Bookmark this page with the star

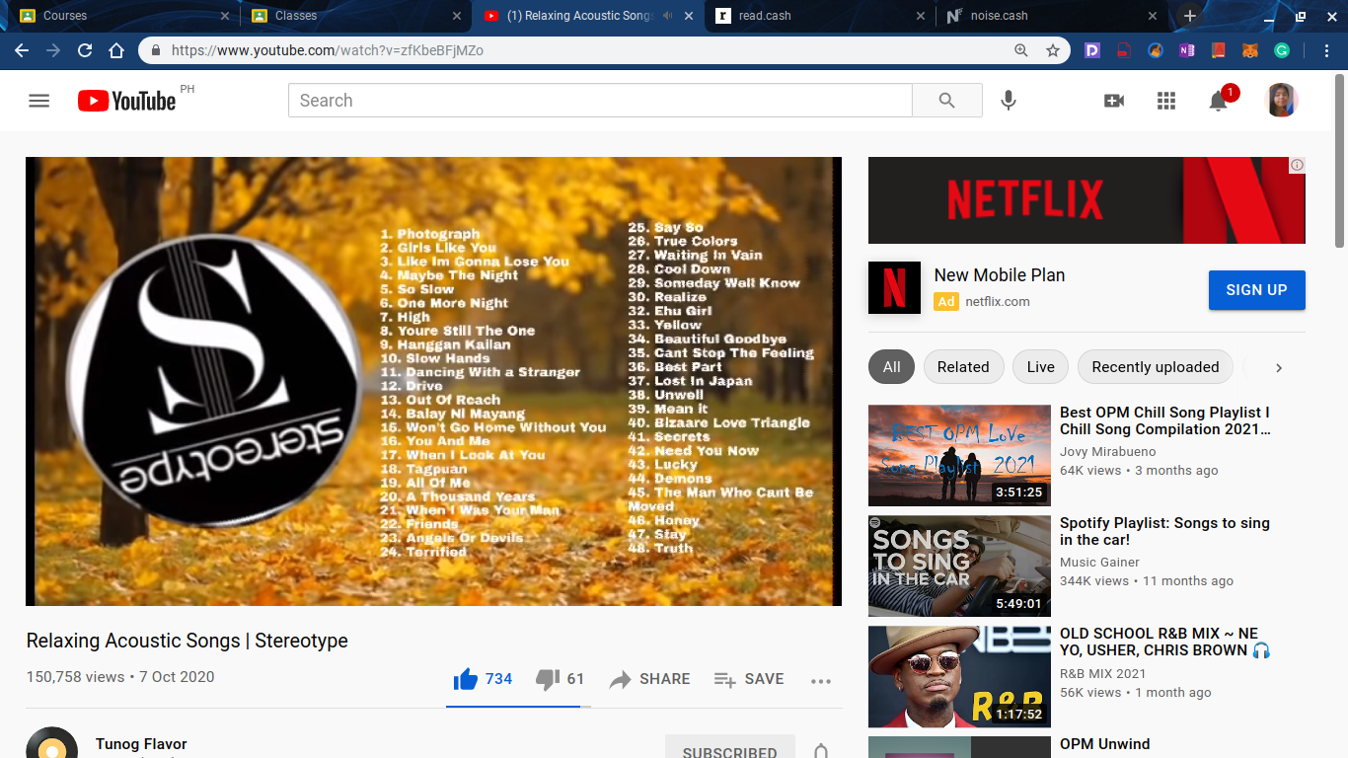(1053, 50)
